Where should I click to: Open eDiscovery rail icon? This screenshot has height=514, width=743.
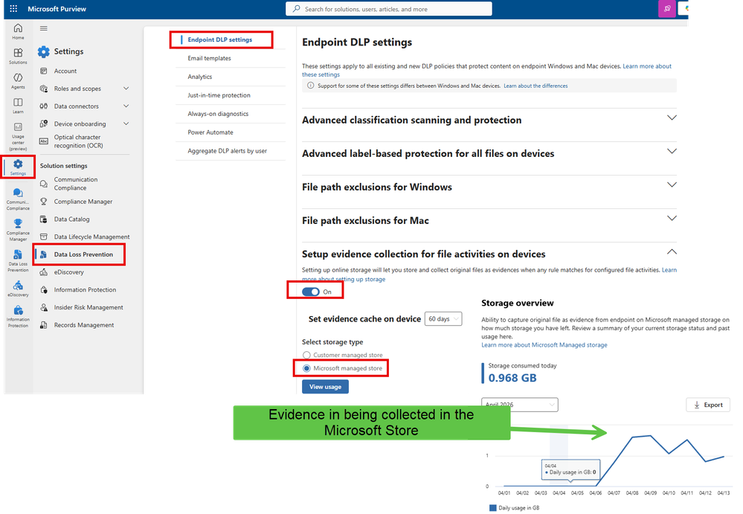[18, 289]
